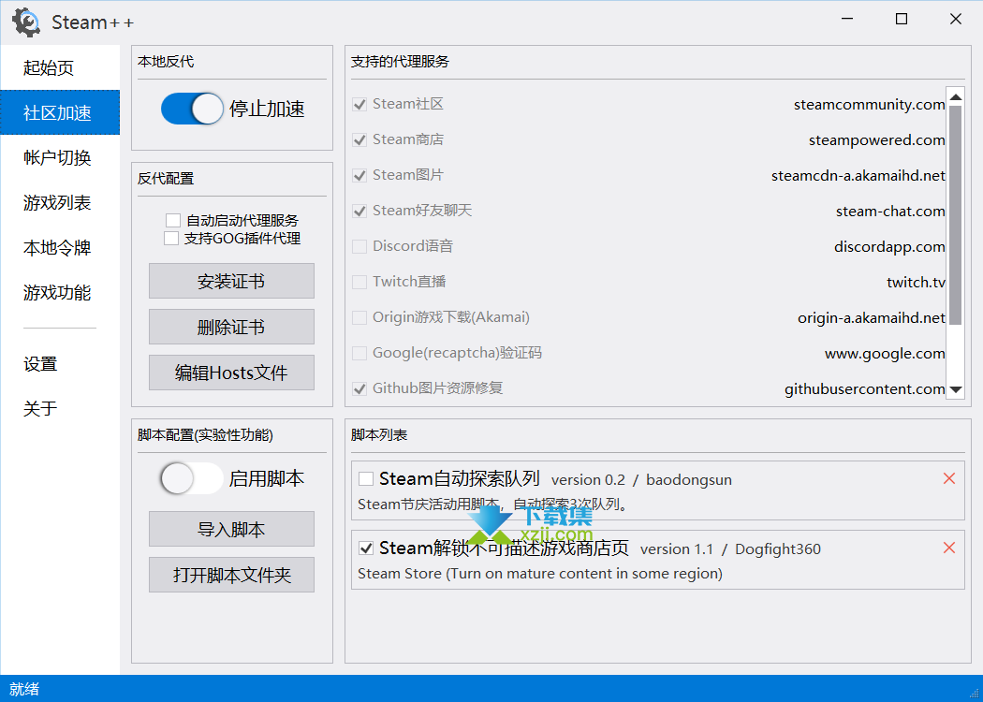
Task: Enable the Steam自动探索队列 script checkbox
Action: [365, 479]
